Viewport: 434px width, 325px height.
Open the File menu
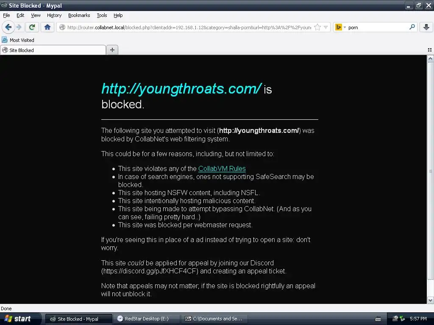6,15
